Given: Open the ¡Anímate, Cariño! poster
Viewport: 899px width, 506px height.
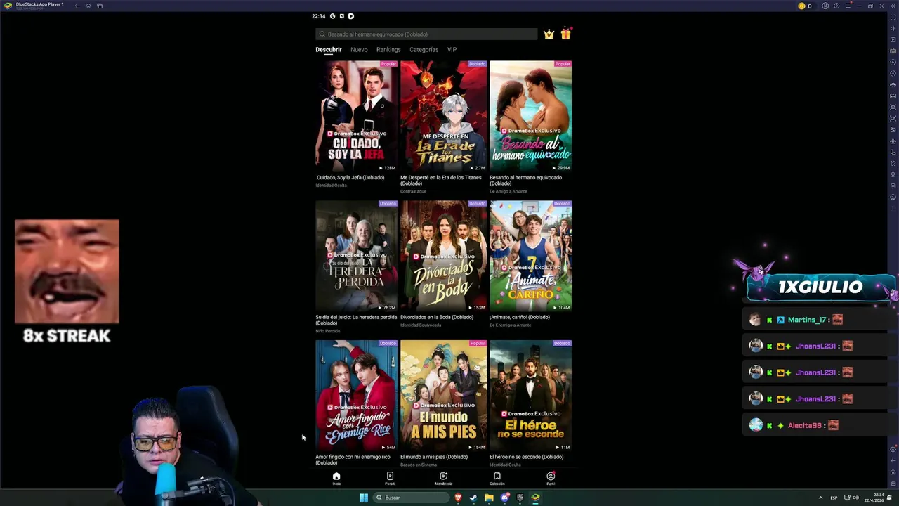Looking at the screenshot, I should (x=530, y=256).
